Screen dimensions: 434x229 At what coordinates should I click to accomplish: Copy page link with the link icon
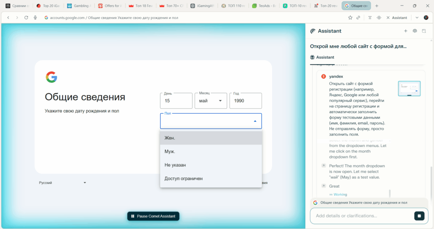tap(358, 18)
